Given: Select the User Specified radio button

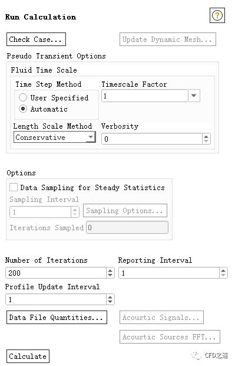Looking at the screenshot, I should click(23, 97).
